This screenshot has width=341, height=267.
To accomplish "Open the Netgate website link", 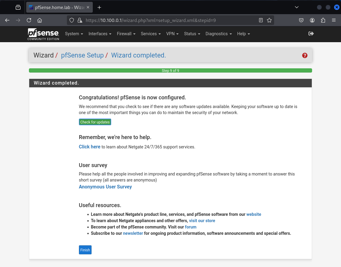I will pyautogui.click(x=254, y=214).
